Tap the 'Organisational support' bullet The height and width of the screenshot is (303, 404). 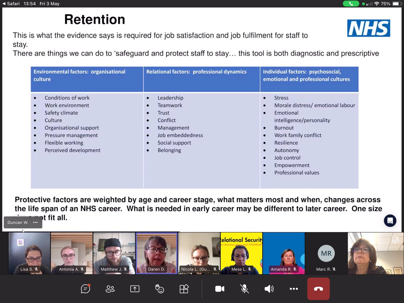(x=72, y=128)
